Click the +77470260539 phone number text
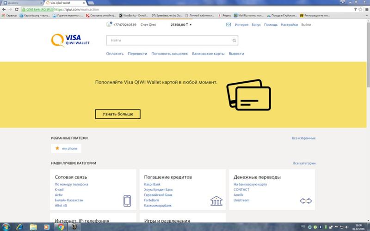Viewport: 370px width, 231px height. 124,25
